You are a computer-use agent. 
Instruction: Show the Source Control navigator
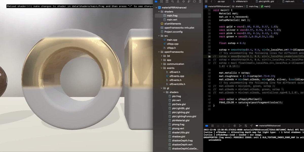coord(161,2)
